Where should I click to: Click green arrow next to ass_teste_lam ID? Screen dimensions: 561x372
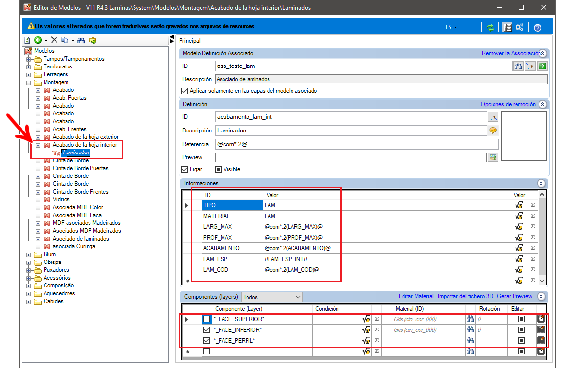[542, 66]
